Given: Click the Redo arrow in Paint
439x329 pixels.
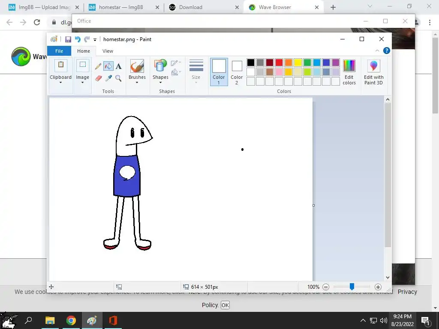Looking at the screenshot, I should click(87, 39).
